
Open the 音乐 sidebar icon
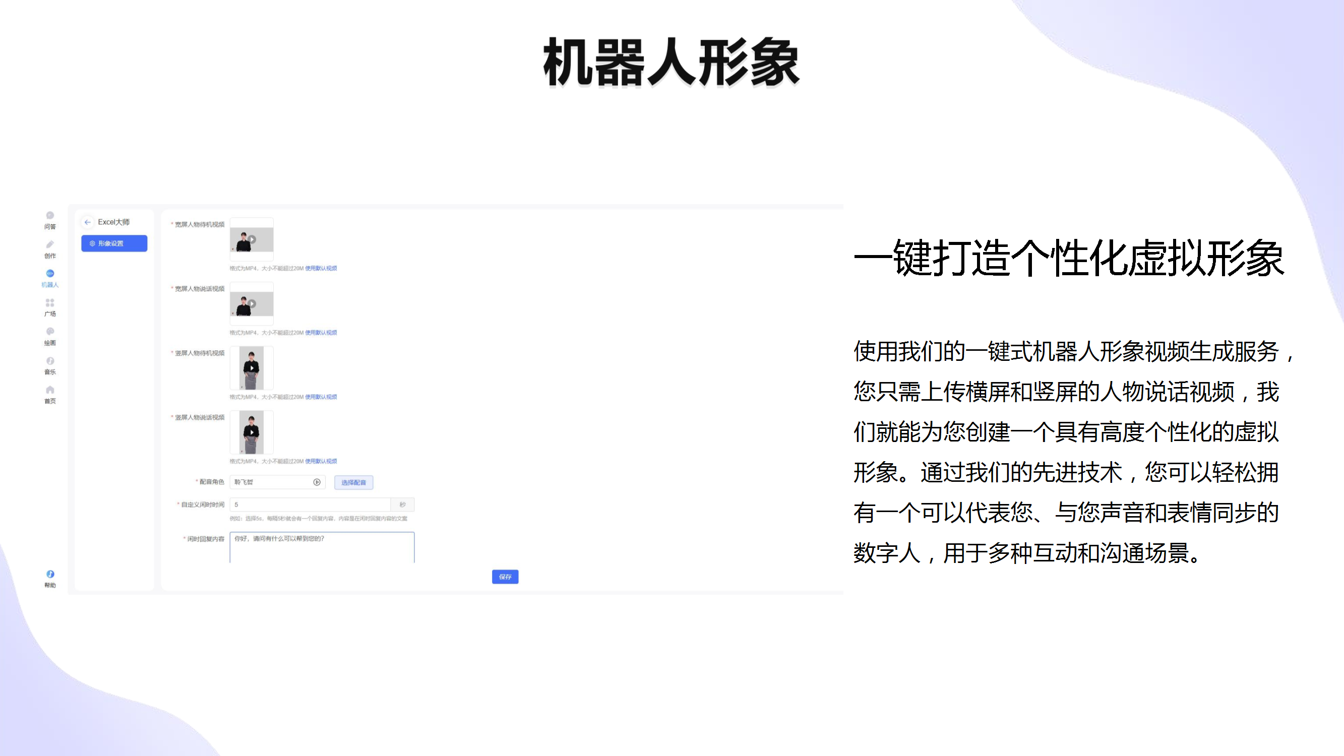[x=50, y=365]
